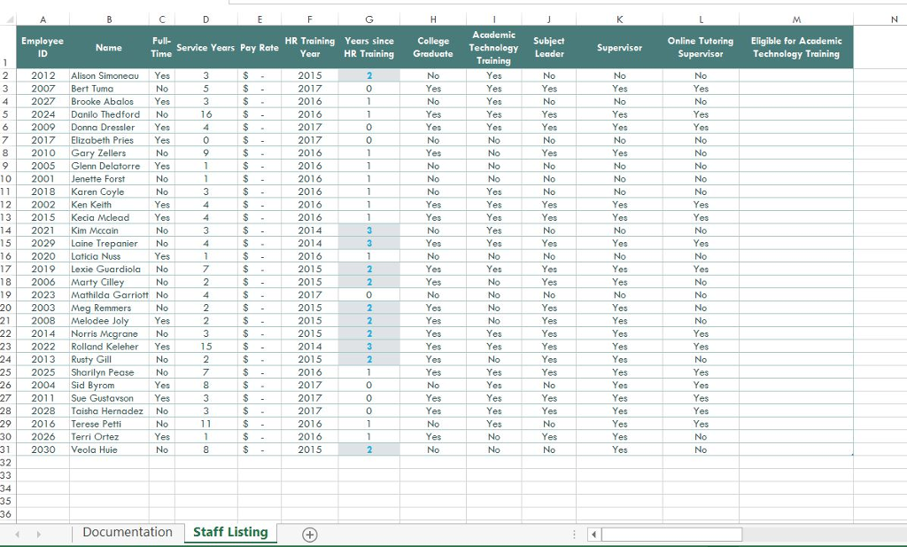The height and width of the screenshot is (547, 907).
Task: Click the Subject Leader header cell
Action: click(x=549, y=48)
